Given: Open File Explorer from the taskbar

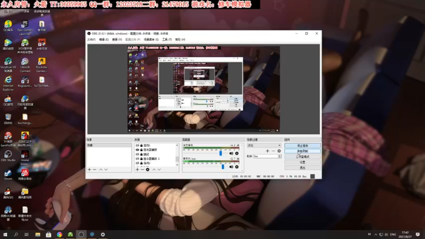Looking at the screenshot, I should pos(38,234).
